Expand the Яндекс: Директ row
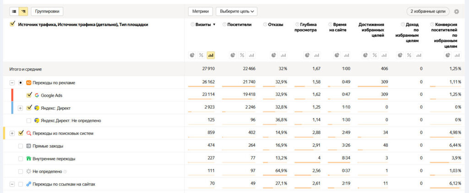Image resolution: width=469 pixels, height=193 pixels. point(20,108)
